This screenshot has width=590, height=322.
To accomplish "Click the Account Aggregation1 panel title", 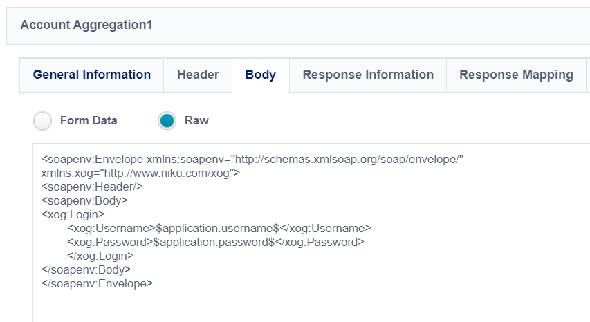I will [86, 25].
